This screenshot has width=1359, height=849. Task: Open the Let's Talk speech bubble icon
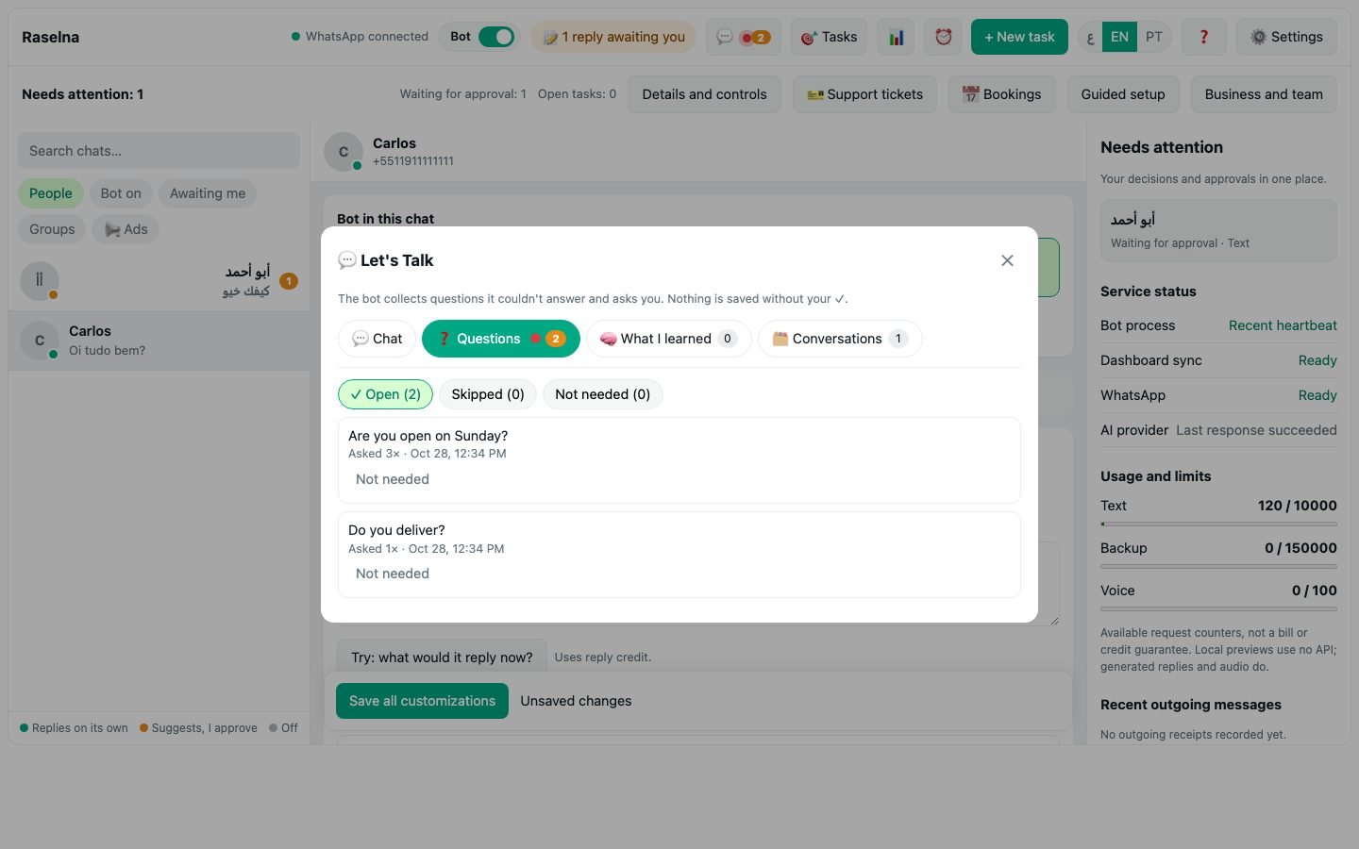coord(743,37)
